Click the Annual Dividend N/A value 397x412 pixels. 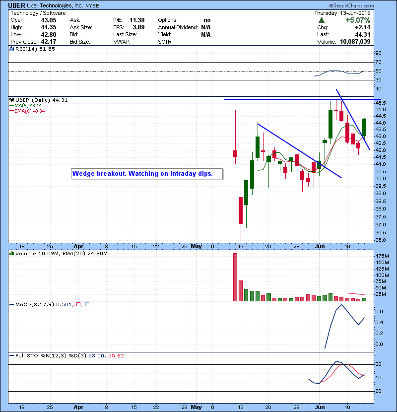tap(206, 27)
